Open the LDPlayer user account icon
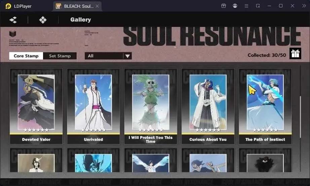 click(x=235, y=6)
